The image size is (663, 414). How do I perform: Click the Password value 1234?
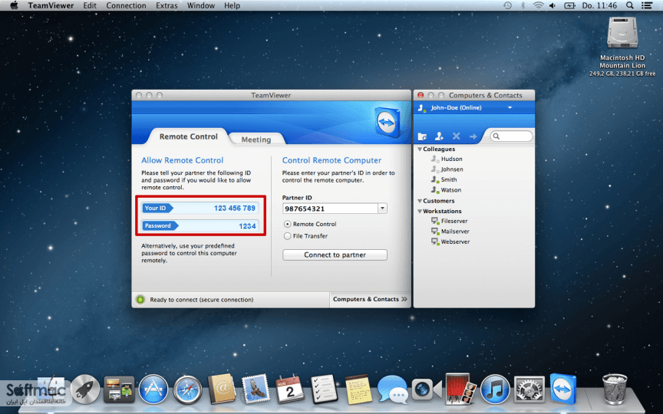(247, 226)
